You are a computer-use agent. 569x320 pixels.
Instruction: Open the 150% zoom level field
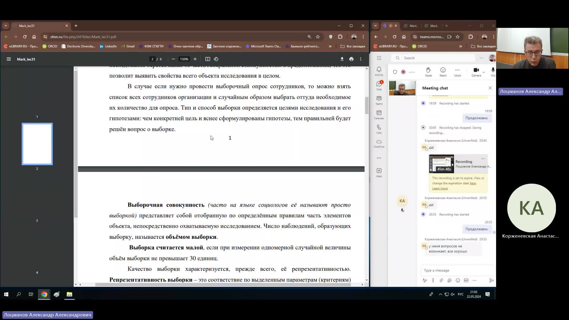pyautogui.click(x=184, y=59)
